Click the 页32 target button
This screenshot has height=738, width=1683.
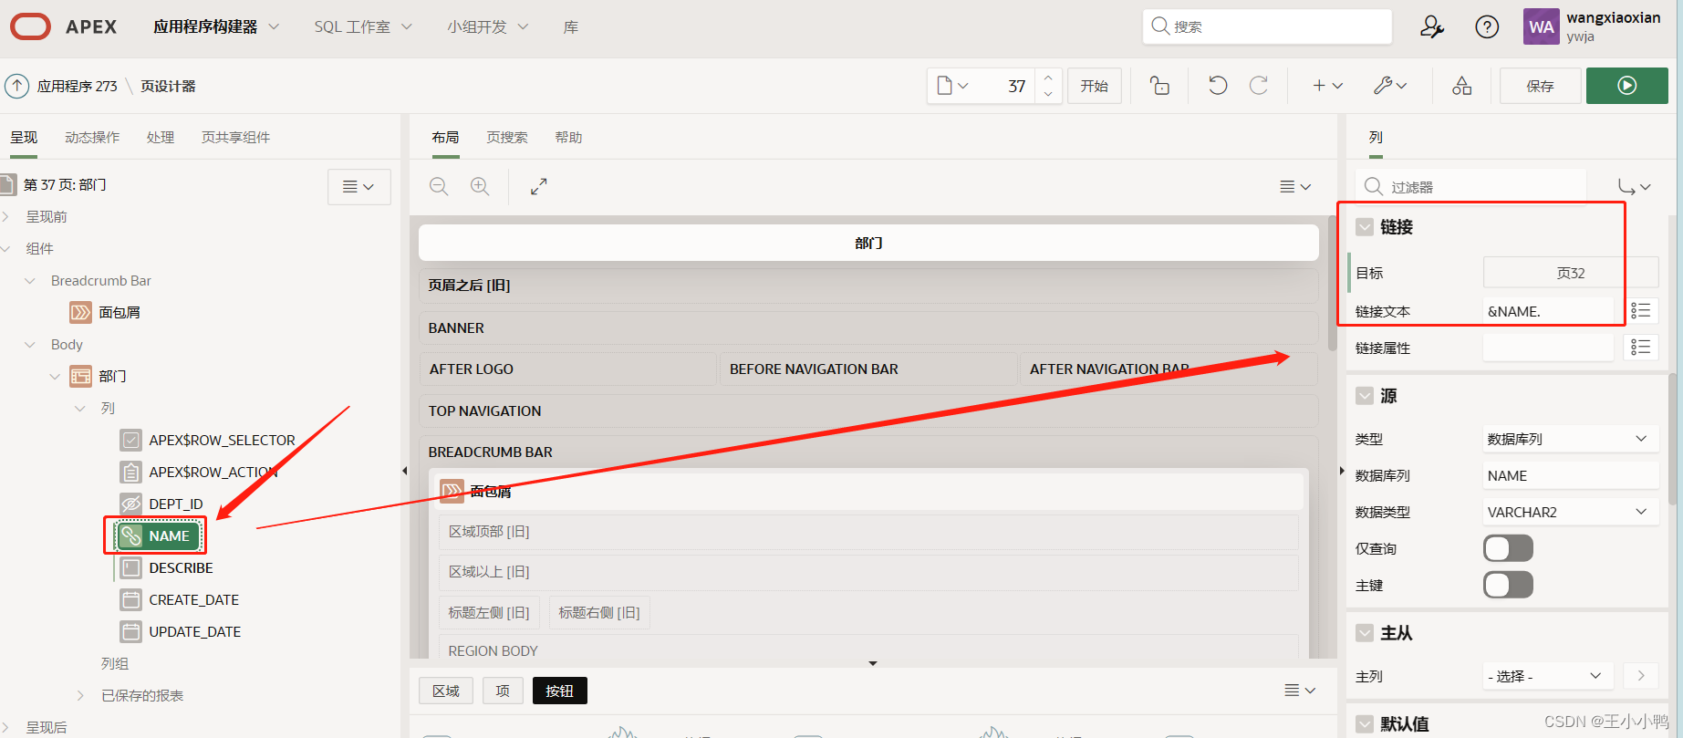(1571, 272)
